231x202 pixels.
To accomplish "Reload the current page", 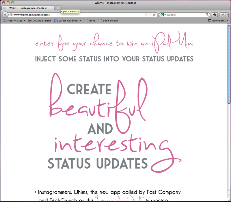I will click(x=154, y=15).
